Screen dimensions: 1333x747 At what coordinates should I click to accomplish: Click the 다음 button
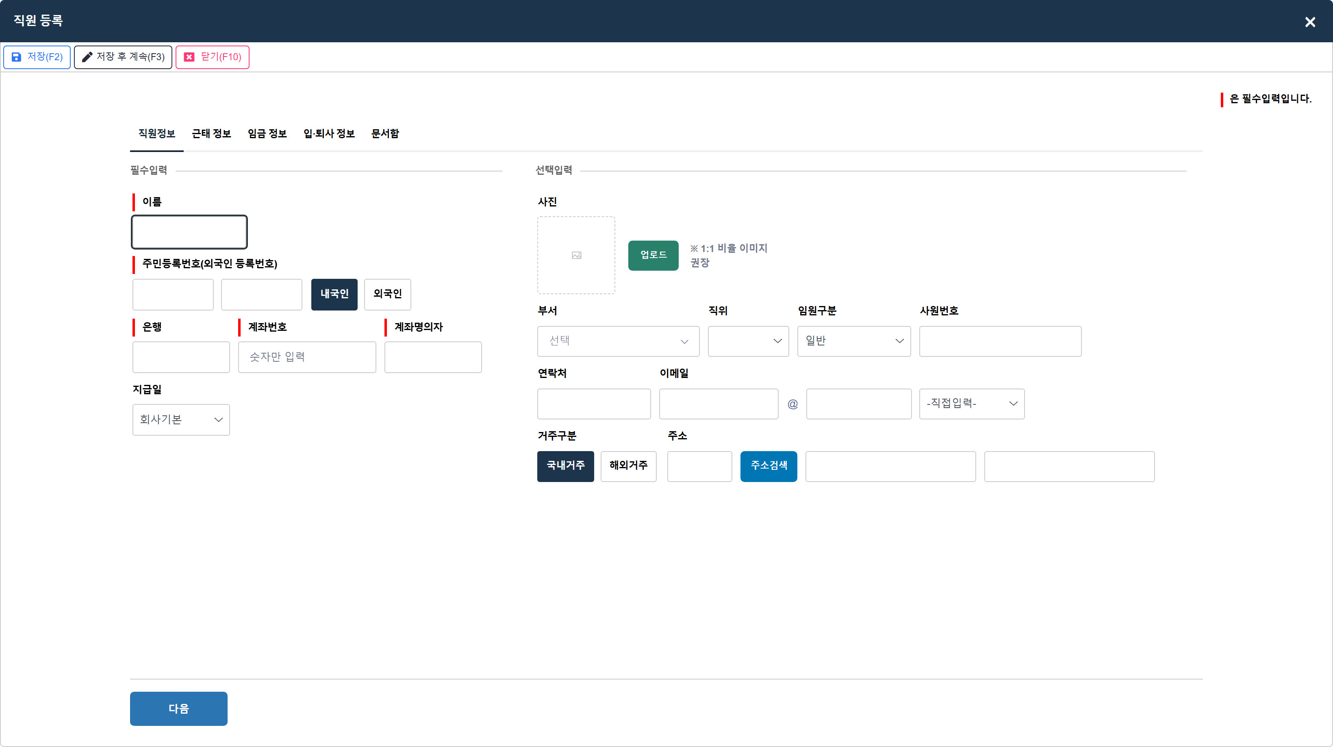(178, 709)
